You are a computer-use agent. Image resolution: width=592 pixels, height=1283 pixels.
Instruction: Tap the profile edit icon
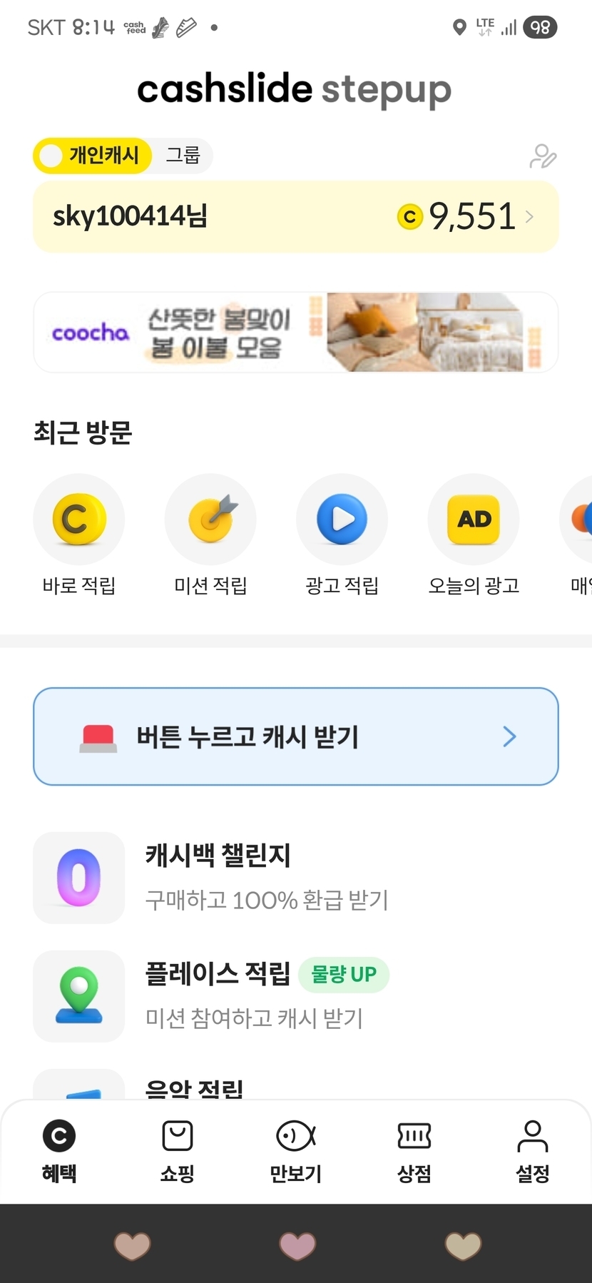coord(543,156)
